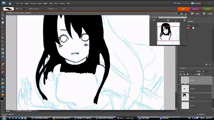Open the File menu
Screen dimensions: 214x120
[x=17, y=3]
